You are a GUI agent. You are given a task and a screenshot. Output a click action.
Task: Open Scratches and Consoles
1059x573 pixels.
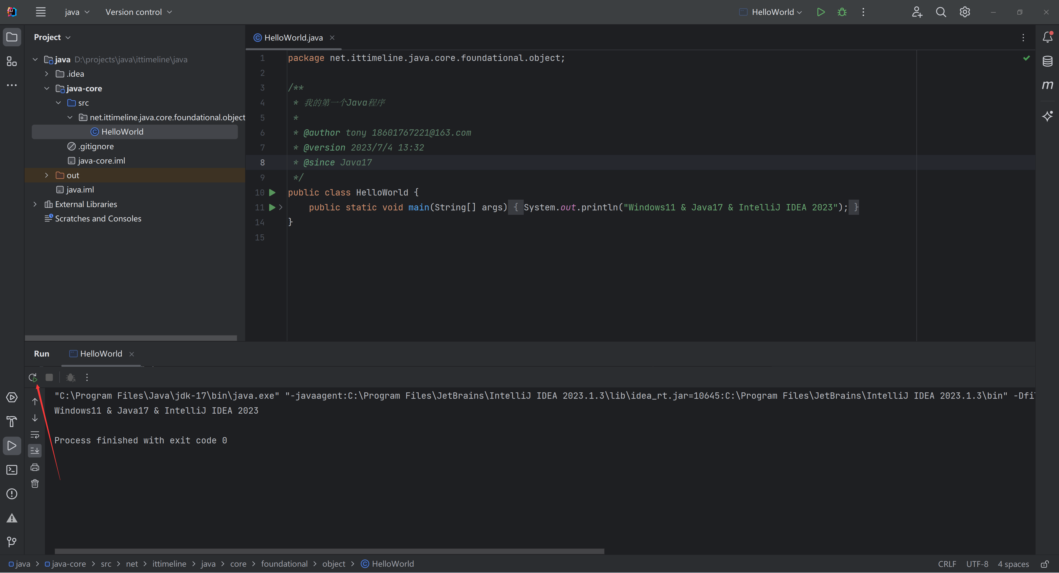93,219
